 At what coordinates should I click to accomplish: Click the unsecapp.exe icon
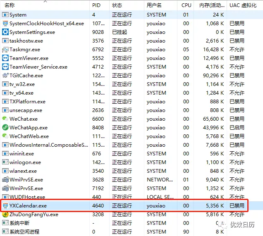5,110
